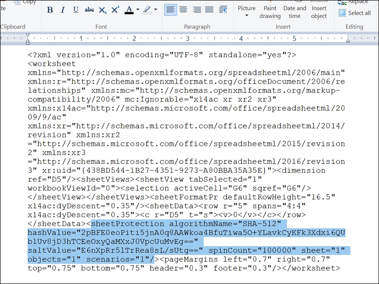Click the <worksheet line
Image resolution: width=379 pixels, height=284 pixels.
(52, 64)
